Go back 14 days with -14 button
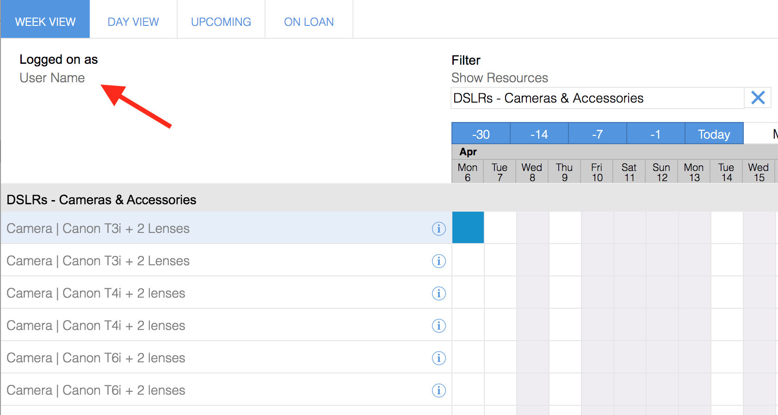 pos(539,134)
